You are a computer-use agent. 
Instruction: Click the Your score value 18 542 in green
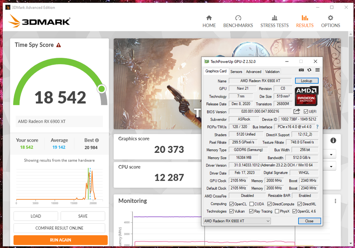click(27, 147)
